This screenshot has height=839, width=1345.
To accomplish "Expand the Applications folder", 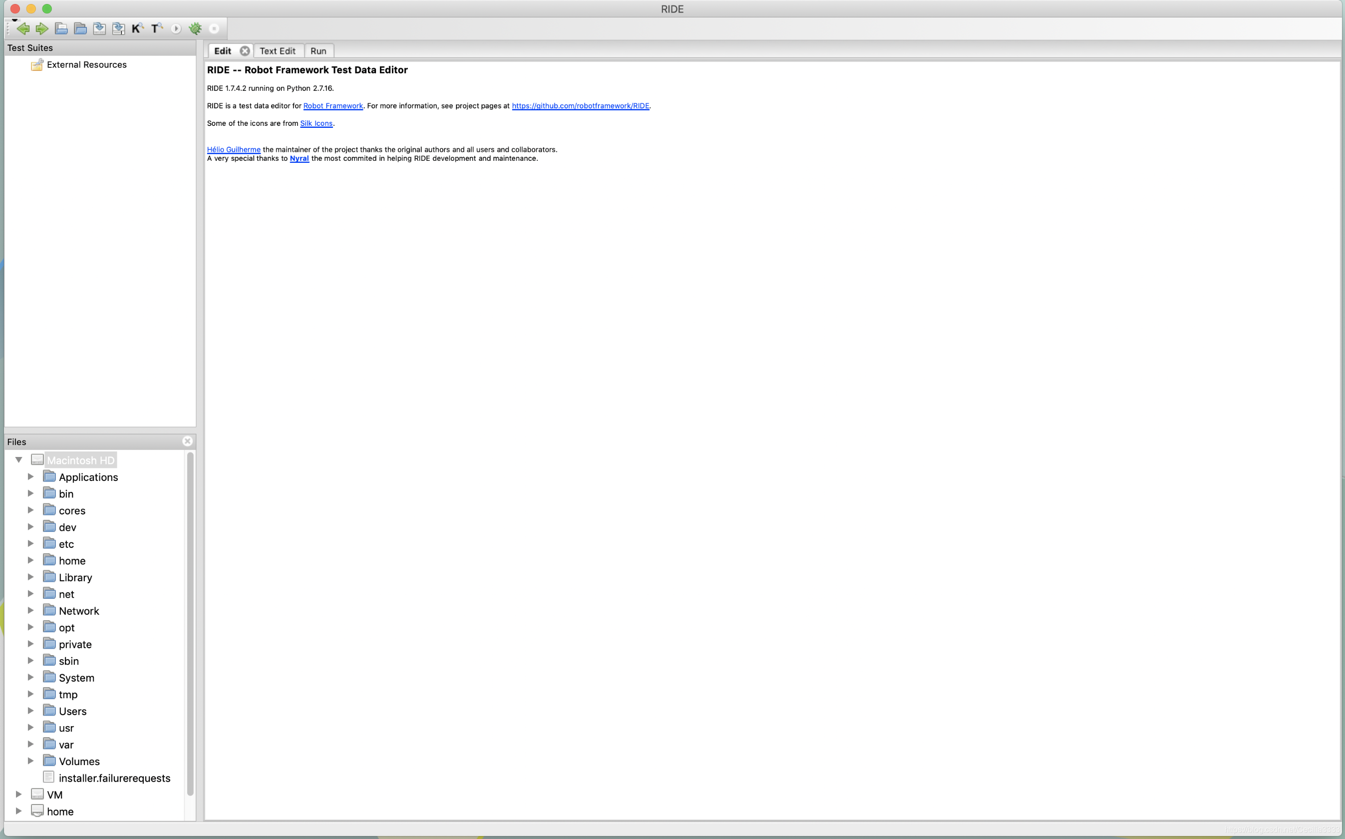I will point(31,476).
